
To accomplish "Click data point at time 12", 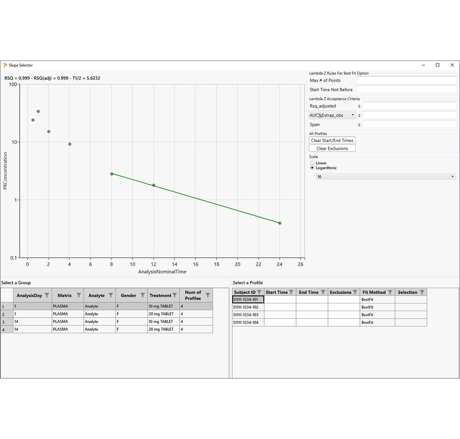I will 154,185.
